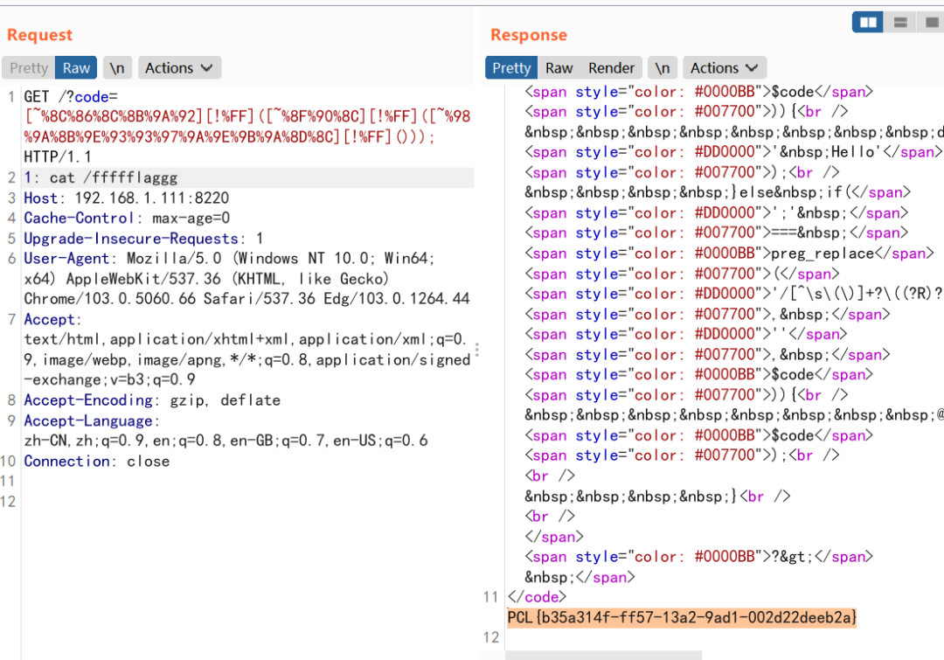
Task: Click the Response horizontal scrollbar
Action: pyautogui.click(x=603, y=655)
